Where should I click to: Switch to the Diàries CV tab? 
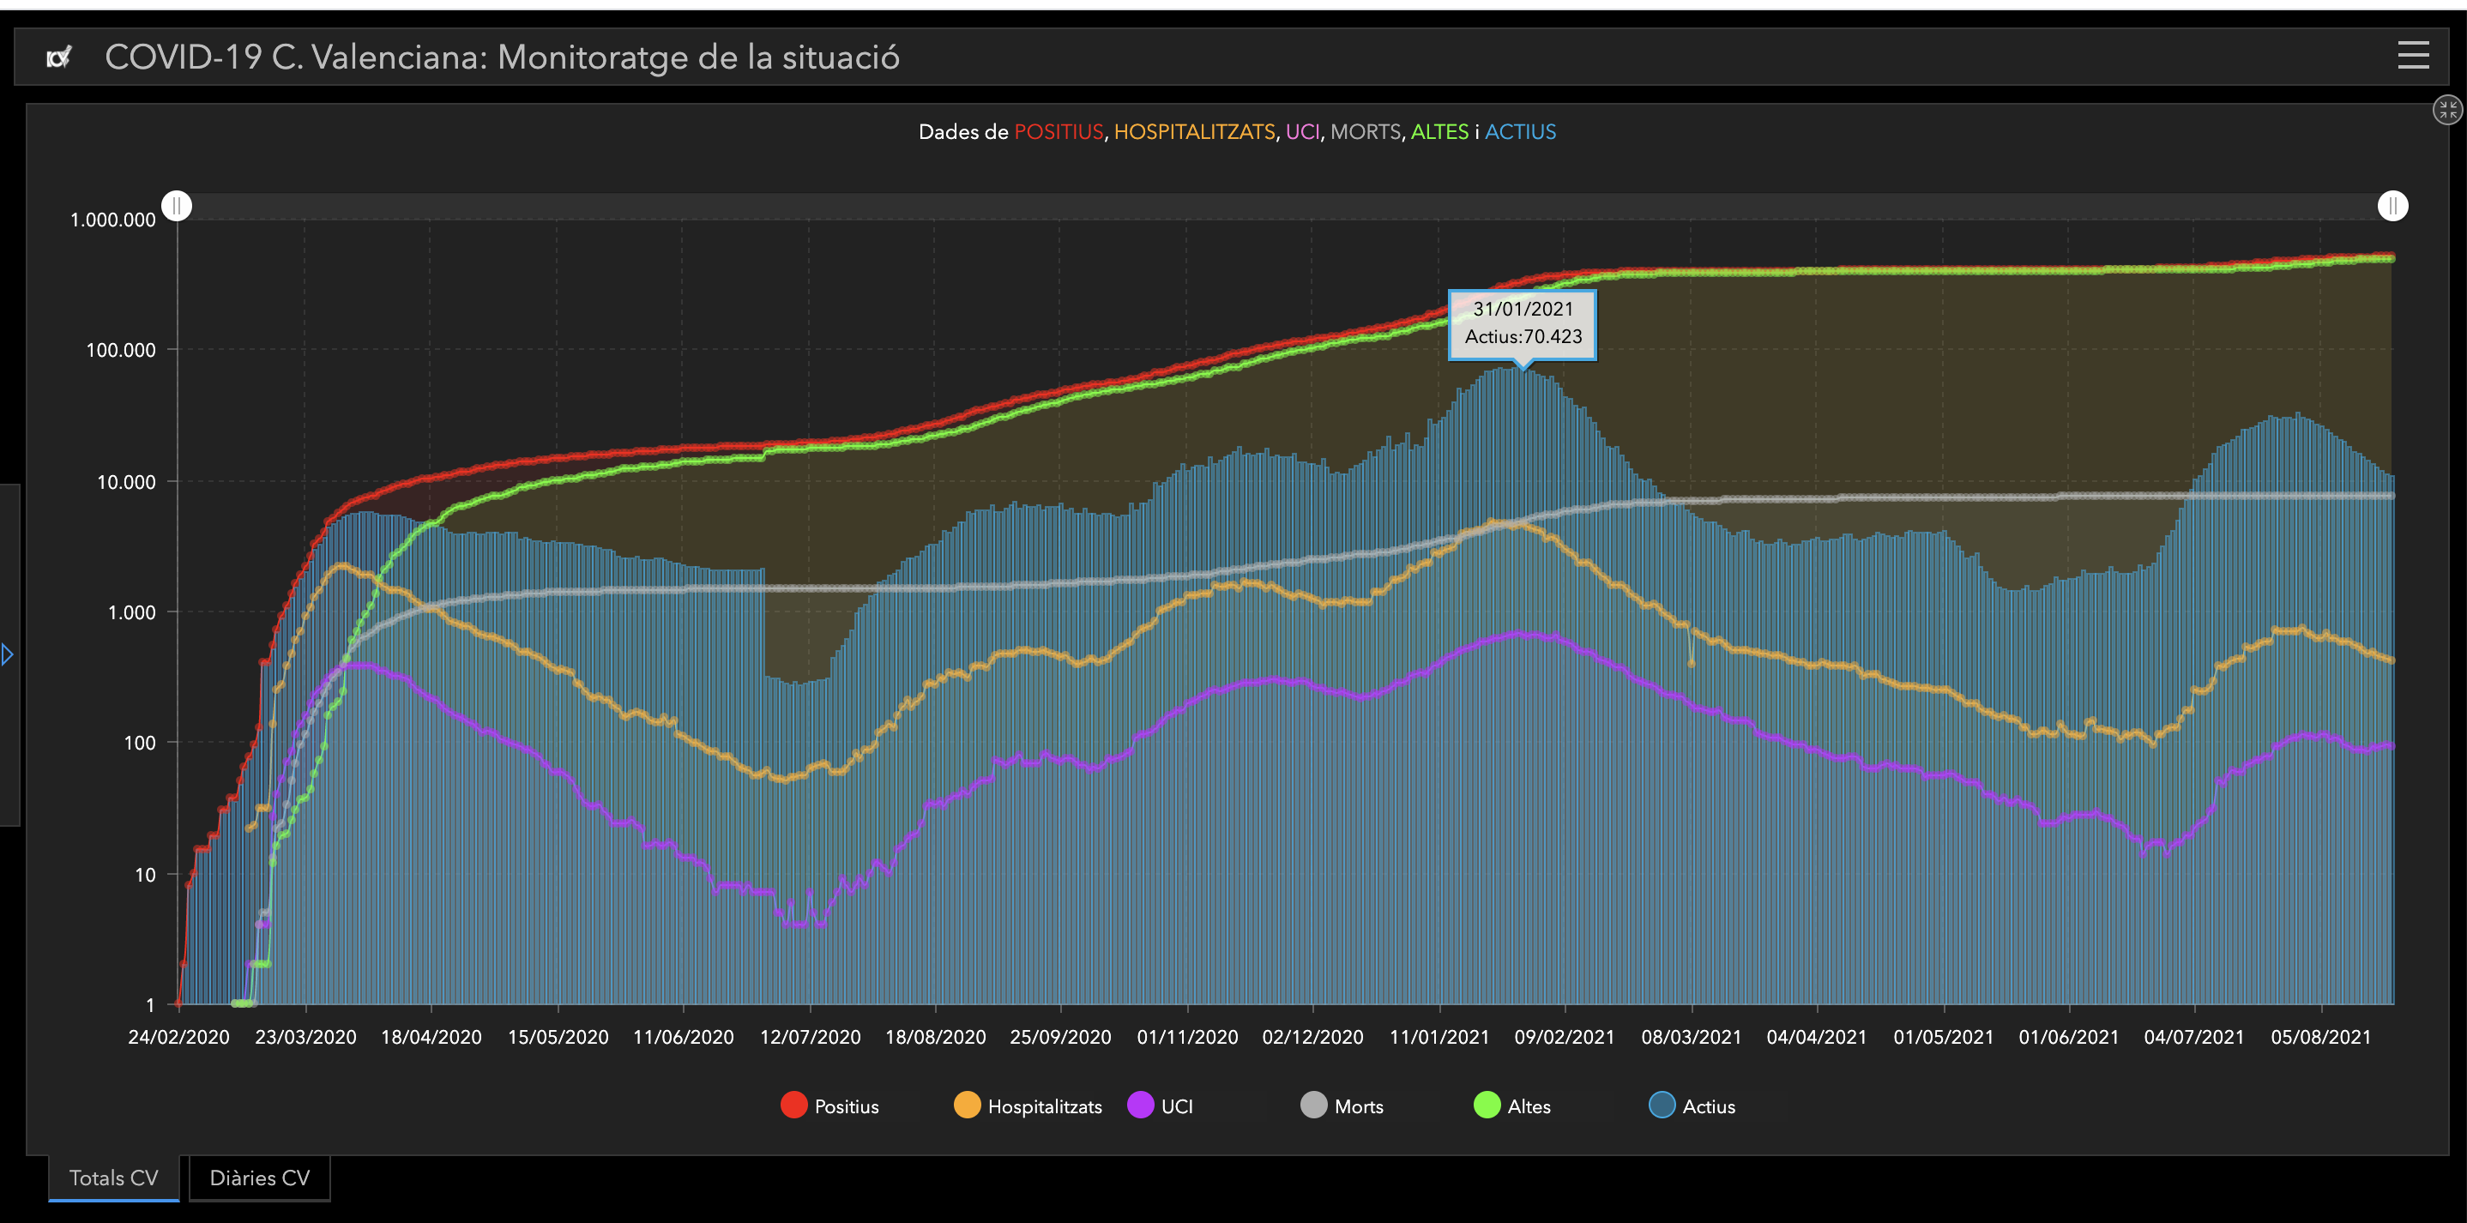260,1178
